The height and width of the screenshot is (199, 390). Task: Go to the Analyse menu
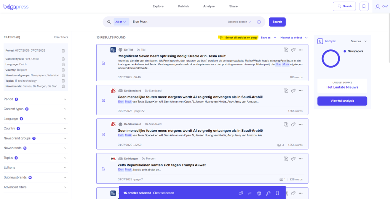[x=209, y=6]
